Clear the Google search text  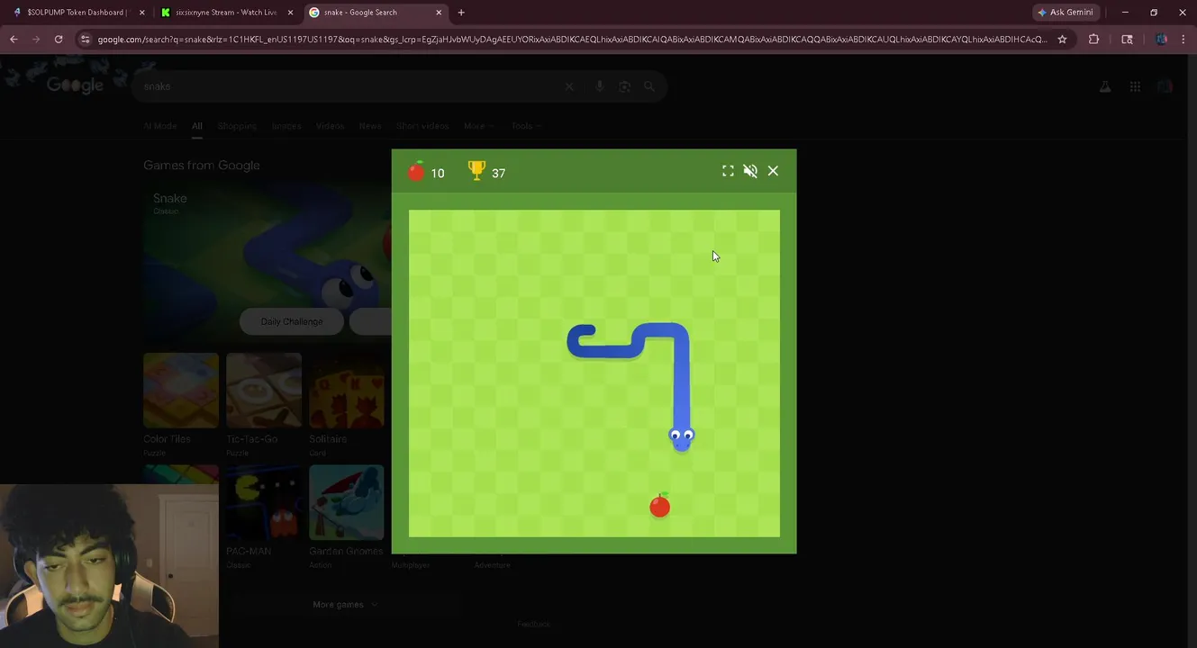569,86
